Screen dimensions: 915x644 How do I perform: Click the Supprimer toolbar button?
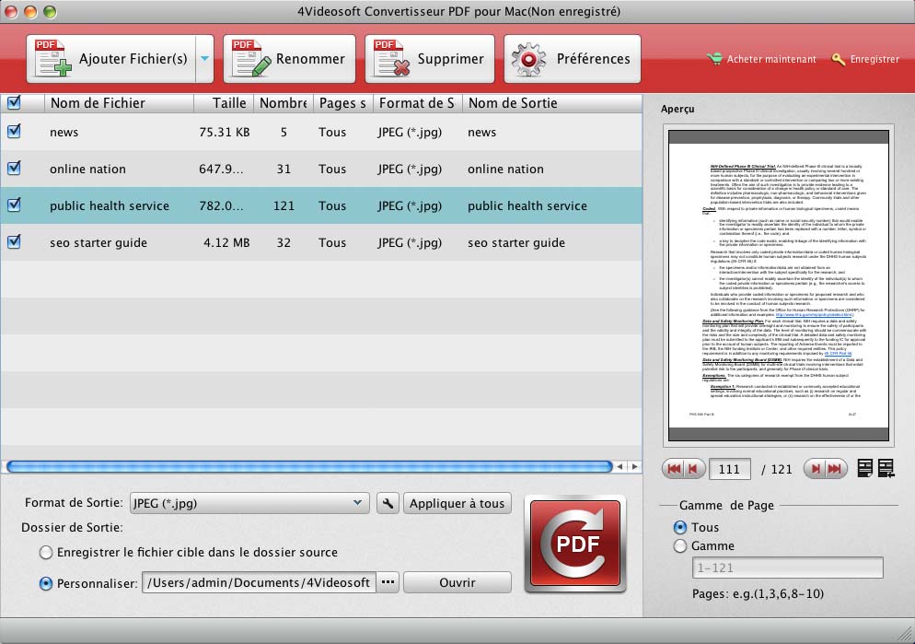(430, 59)
